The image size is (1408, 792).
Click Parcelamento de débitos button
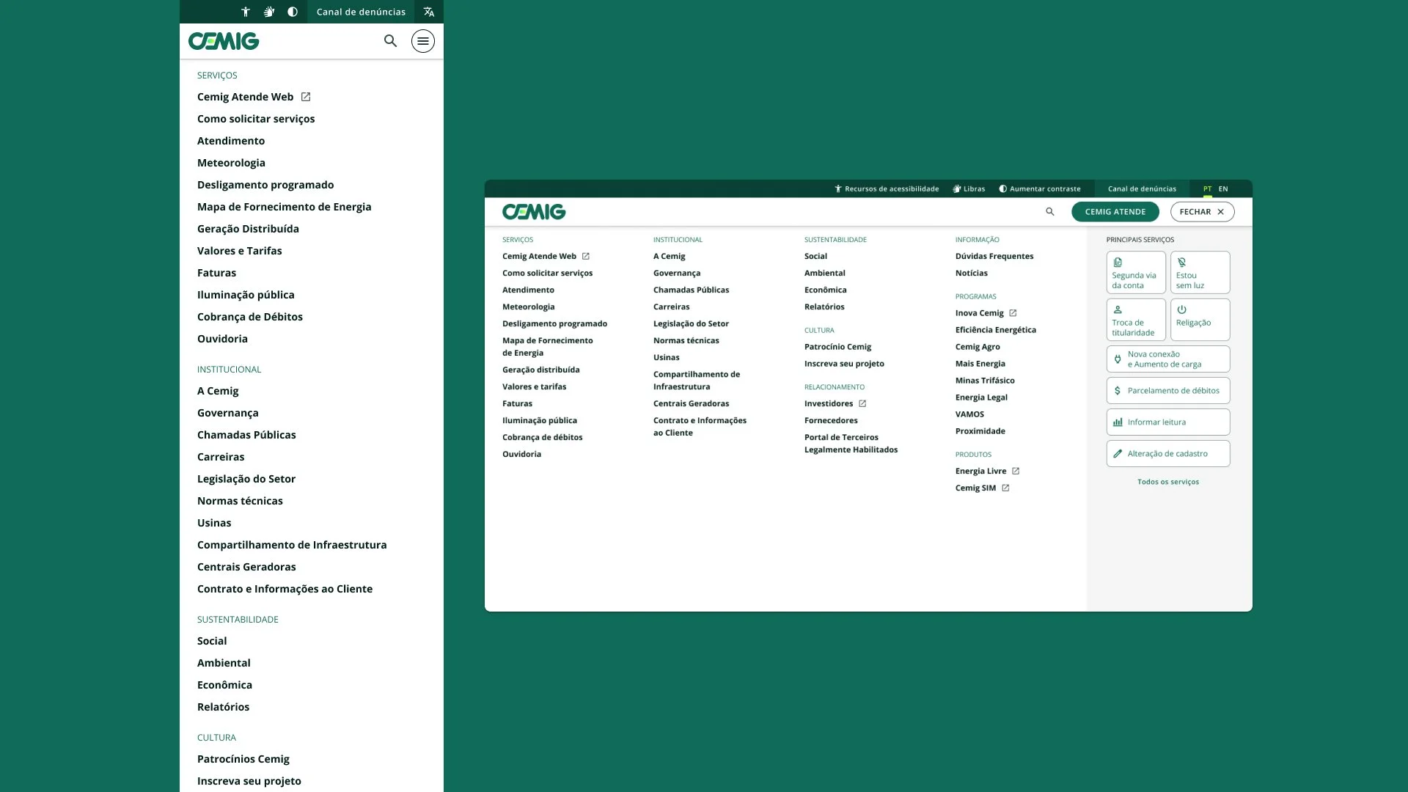pyautogui.click(x=1167, y=391)
